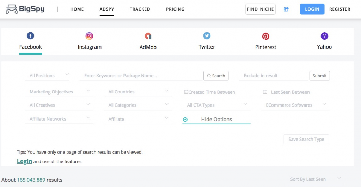The height and width of the screenshot is (187, 361).
Task: Follow the Login link in the tips
Action: pos(24,161)
